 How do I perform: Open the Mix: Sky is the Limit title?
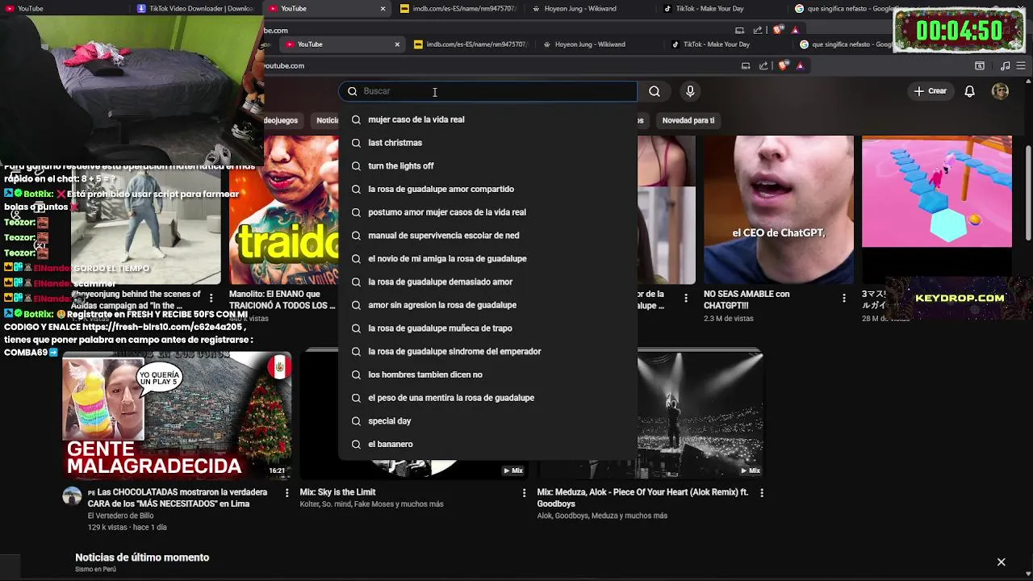tap(337, 492)
